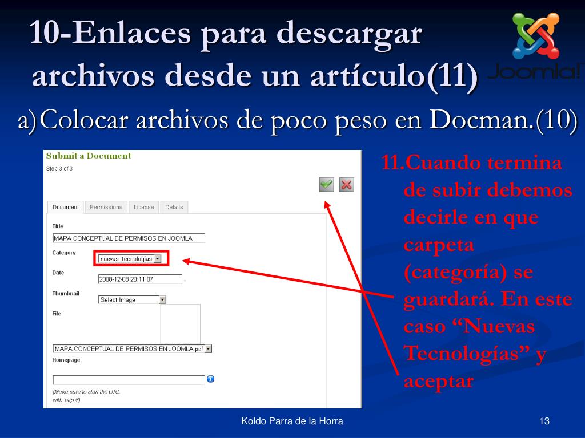Switch to the Document tab
The height and width of the screenshot is (438, 585).
click(x=66, y=207)
